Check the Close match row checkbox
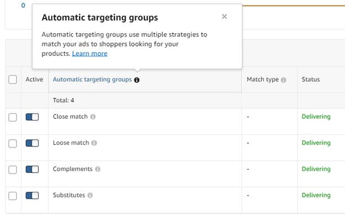345x220 pixels. click(x=13, y=117)
